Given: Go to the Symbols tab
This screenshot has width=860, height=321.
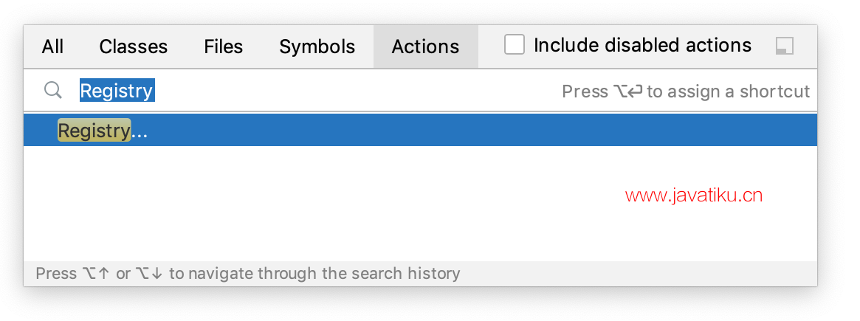Looking at the screenshot, I should click(x=317, y=46).
